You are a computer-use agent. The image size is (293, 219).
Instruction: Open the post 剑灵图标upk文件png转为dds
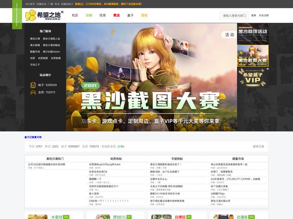(105, 164)
